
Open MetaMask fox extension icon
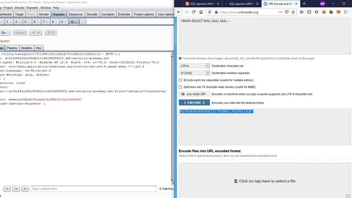[338, 12]
